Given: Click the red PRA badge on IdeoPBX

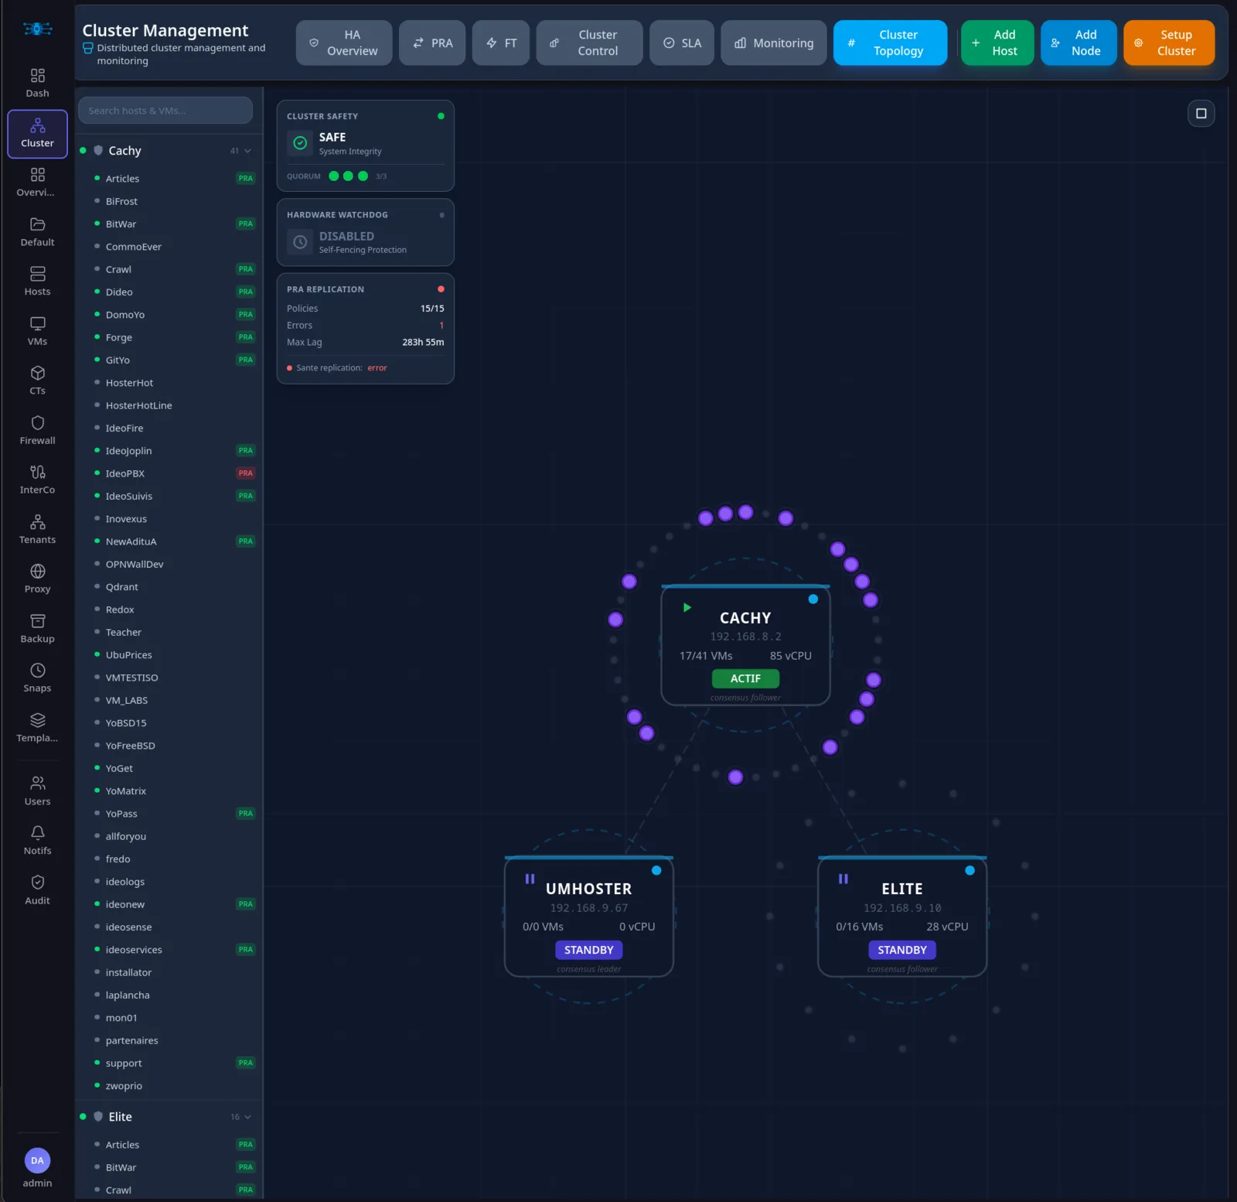Looking at the screenshot, I should pos(245,473).
